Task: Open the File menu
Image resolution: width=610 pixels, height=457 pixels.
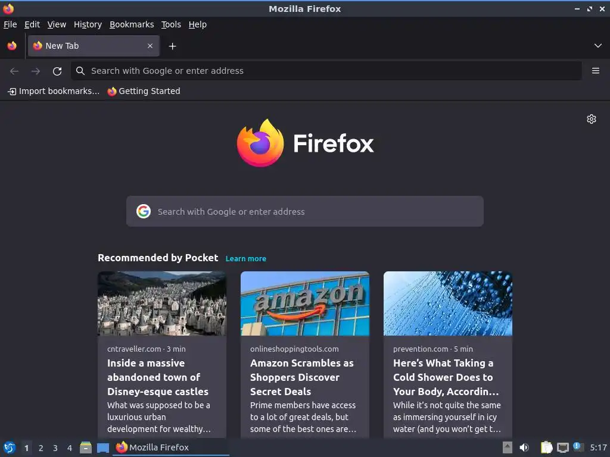Action: pyautogui.click(x=10, y=24)
